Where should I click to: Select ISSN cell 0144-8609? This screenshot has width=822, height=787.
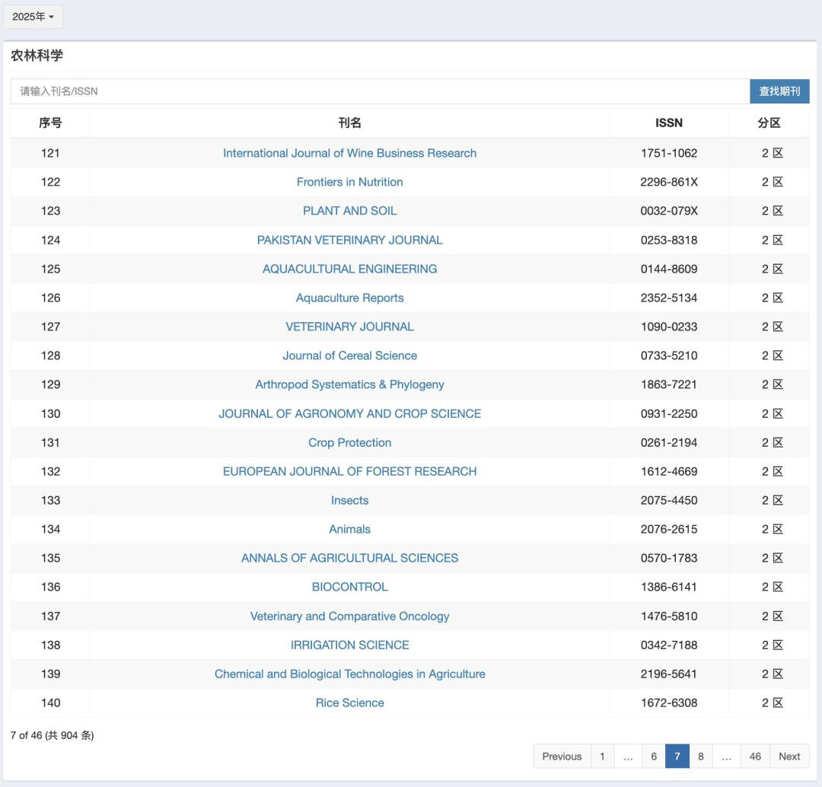tap(669, 269)
